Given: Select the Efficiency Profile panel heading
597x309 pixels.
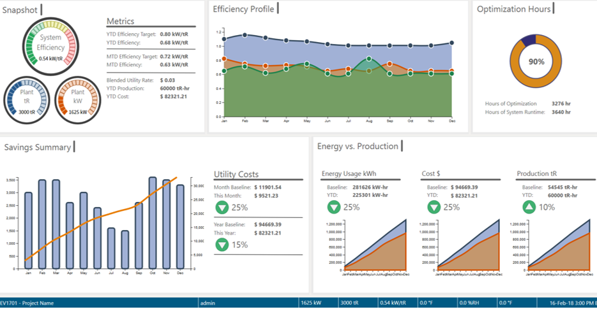Looking at the screenshot, I should pos(243,9).
